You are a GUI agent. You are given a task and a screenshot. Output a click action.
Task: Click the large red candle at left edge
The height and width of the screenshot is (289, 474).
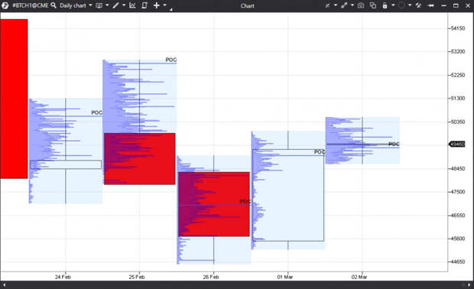click(x=14, y=99)
